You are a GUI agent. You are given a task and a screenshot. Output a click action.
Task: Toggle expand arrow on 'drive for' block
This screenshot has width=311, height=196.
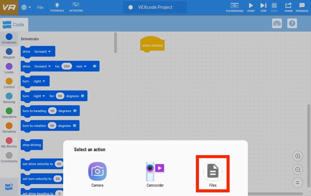[x=95, y=66]
